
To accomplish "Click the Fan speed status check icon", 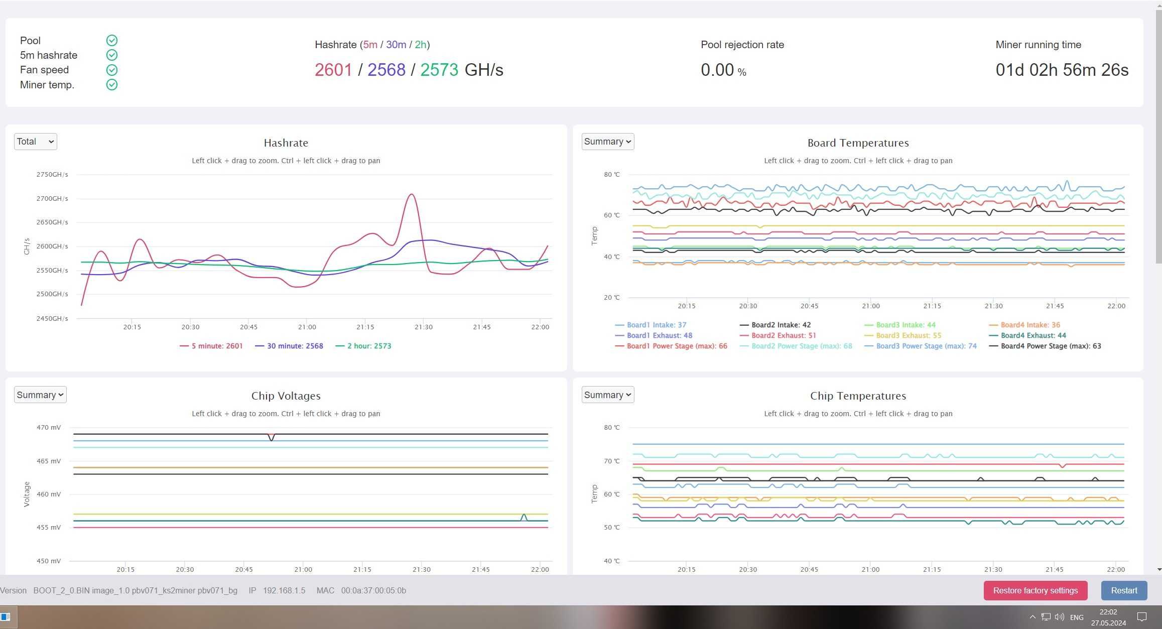I will (x=112, y=70).
